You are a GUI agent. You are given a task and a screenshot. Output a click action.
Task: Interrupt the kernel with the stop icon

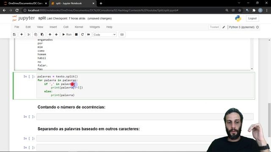point(76,35)
